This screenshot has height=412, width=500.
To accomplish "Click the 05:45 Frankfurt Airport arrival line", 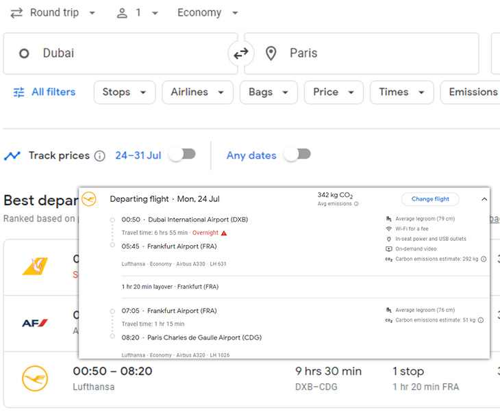I will pyautogui.click(x=169, y=246).
